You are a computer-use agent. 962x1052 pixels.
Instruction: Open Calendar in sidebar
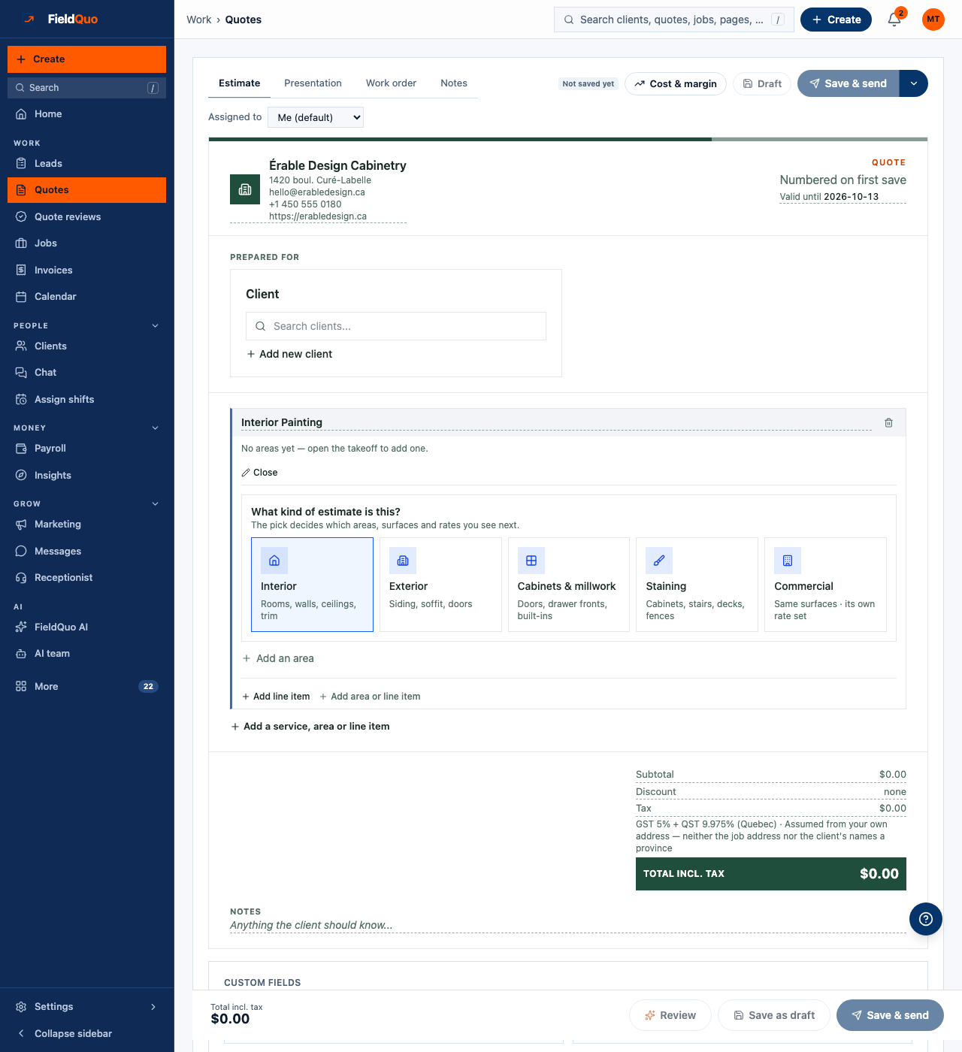tap(86, 297)
